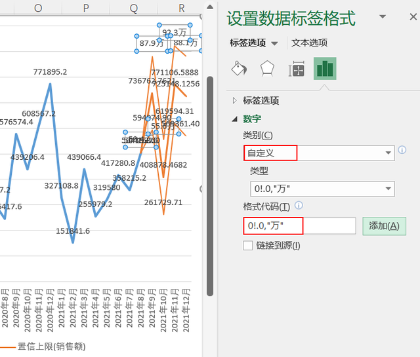This screenshot has width=420, height=357.
Task: Click the 619594.31 data label
Action: (175, 111)
